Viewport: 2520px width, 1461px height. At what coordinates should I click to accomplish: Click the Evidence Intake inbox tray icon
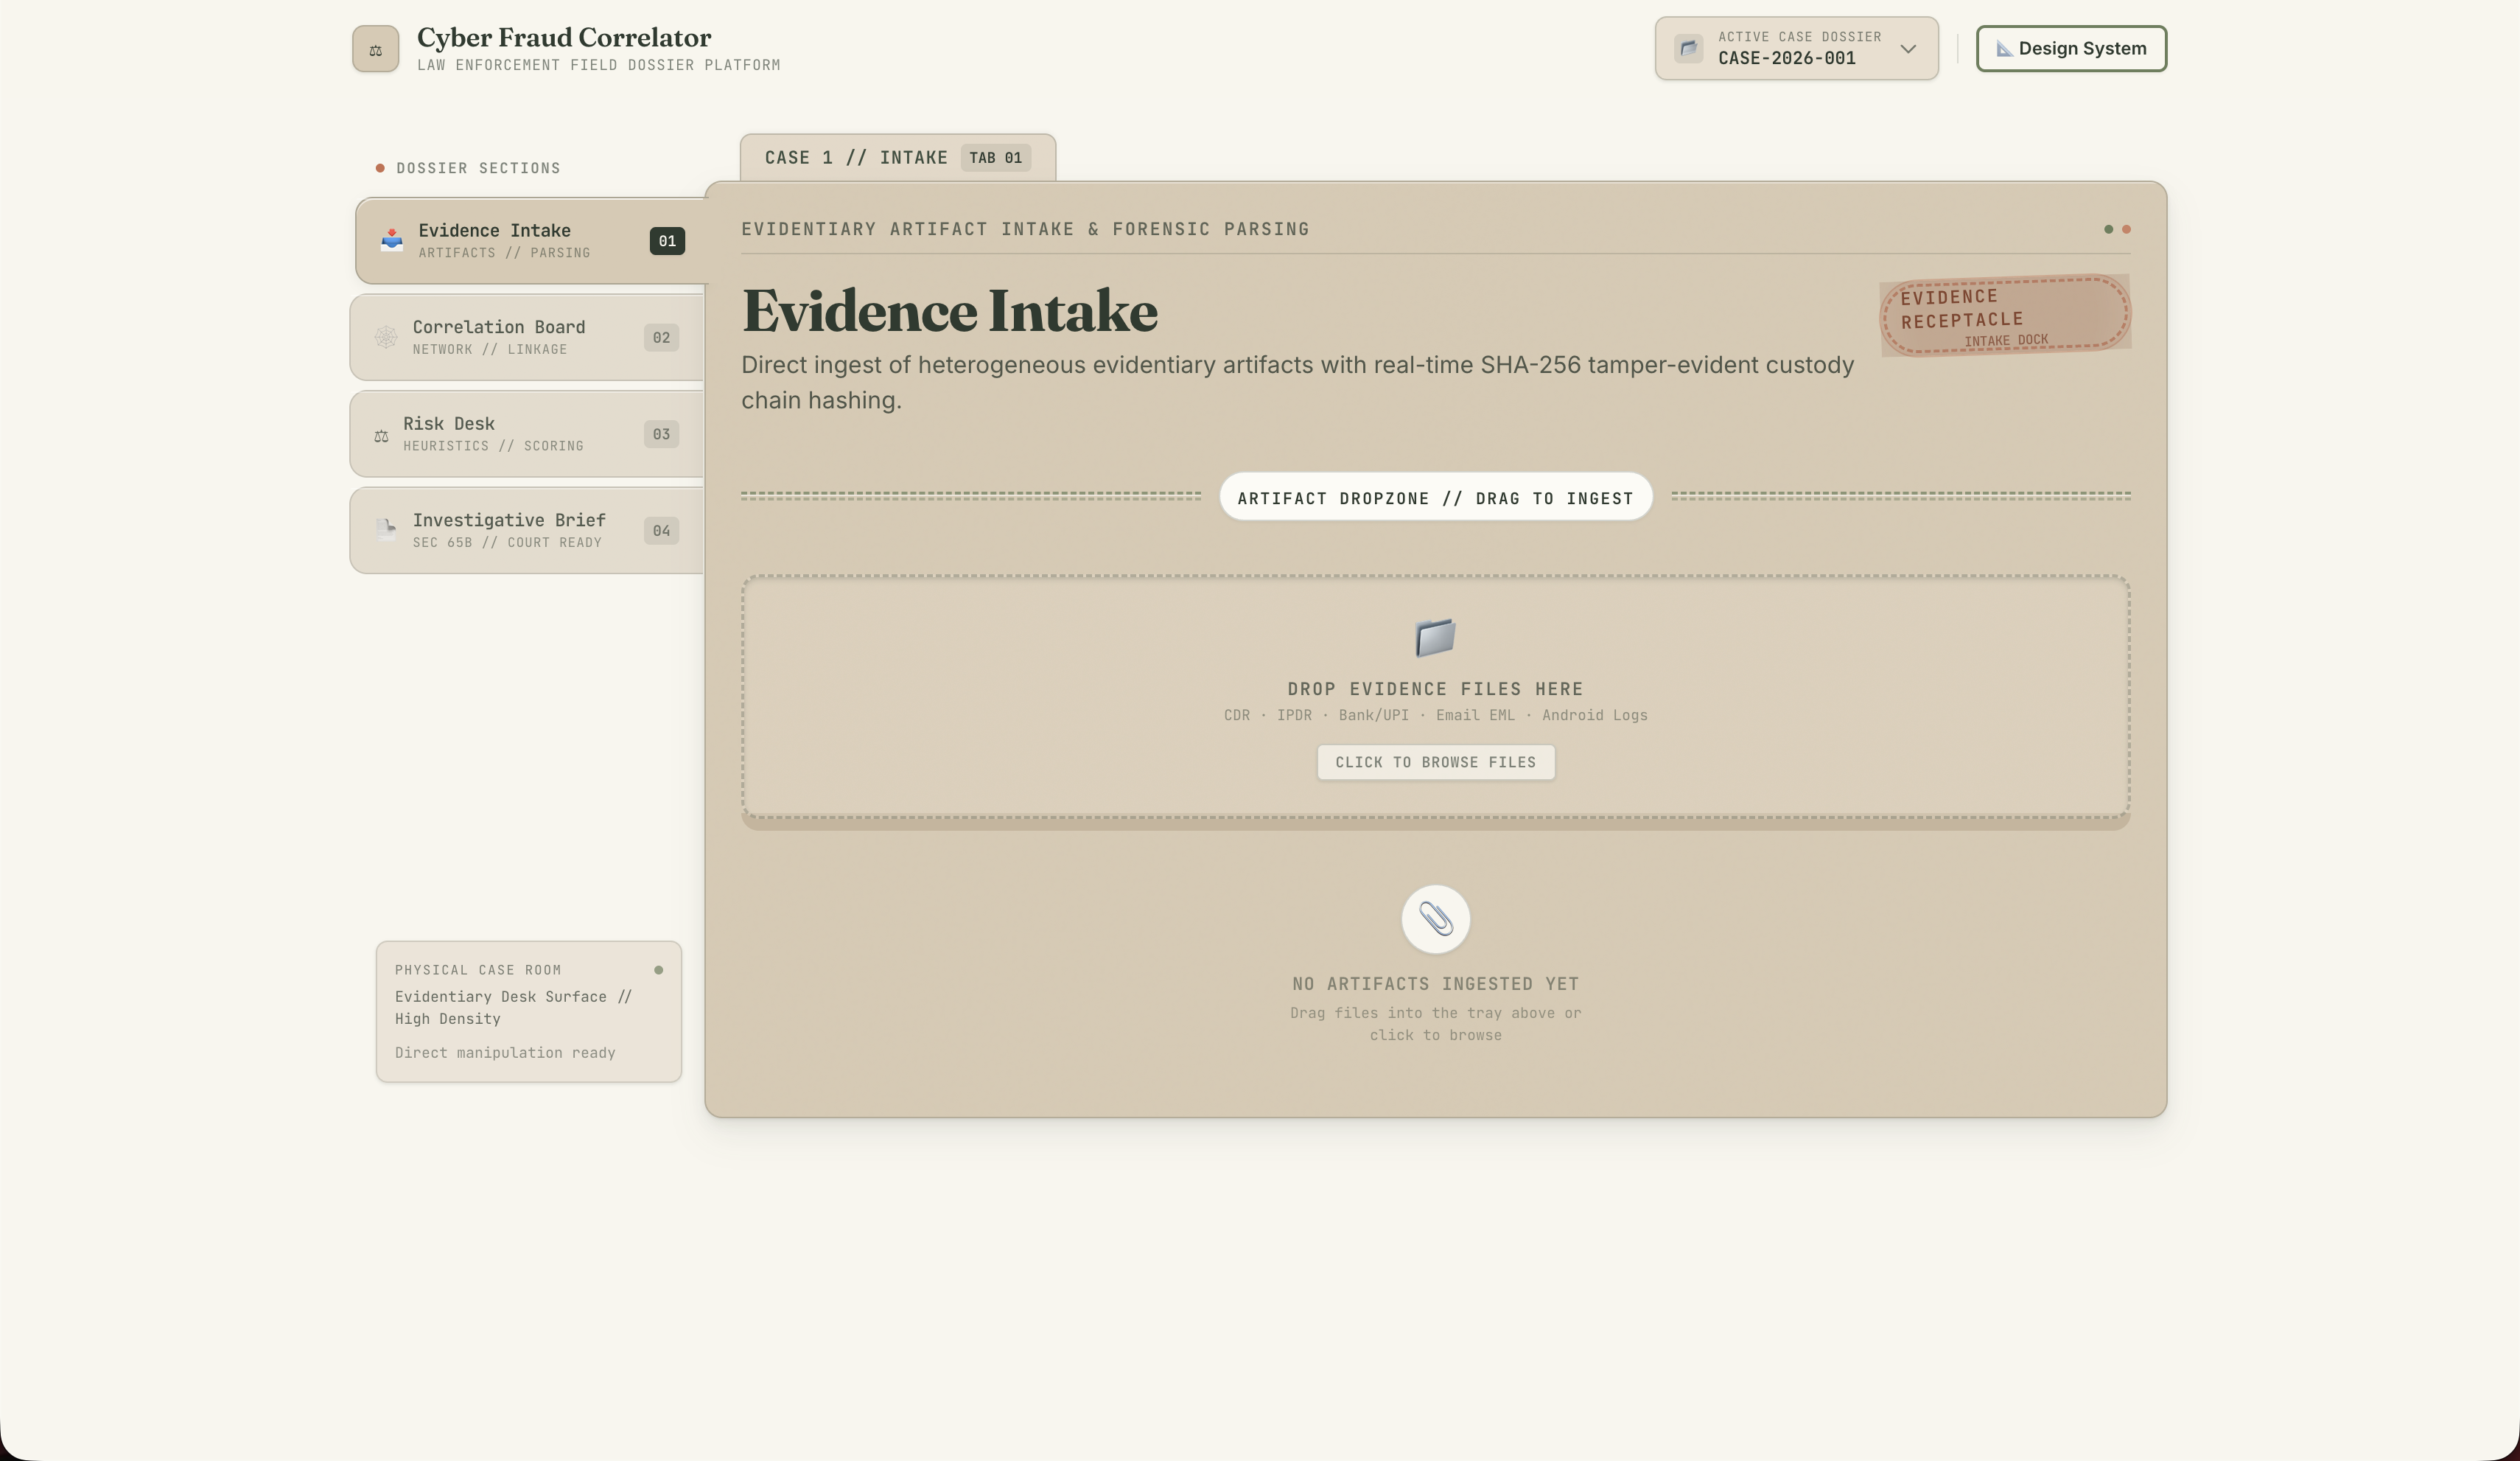click(x=392, y=240)
